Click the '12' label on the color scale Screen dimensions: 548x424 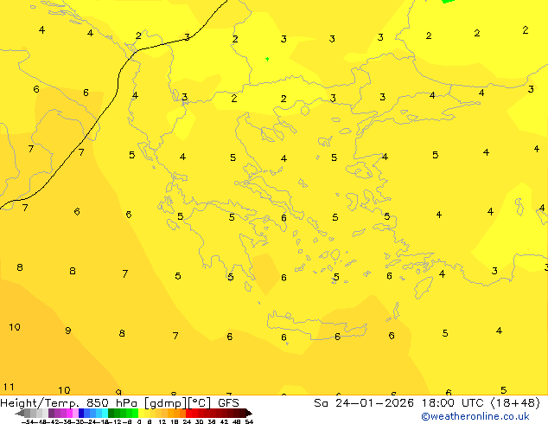pos(162,421)
